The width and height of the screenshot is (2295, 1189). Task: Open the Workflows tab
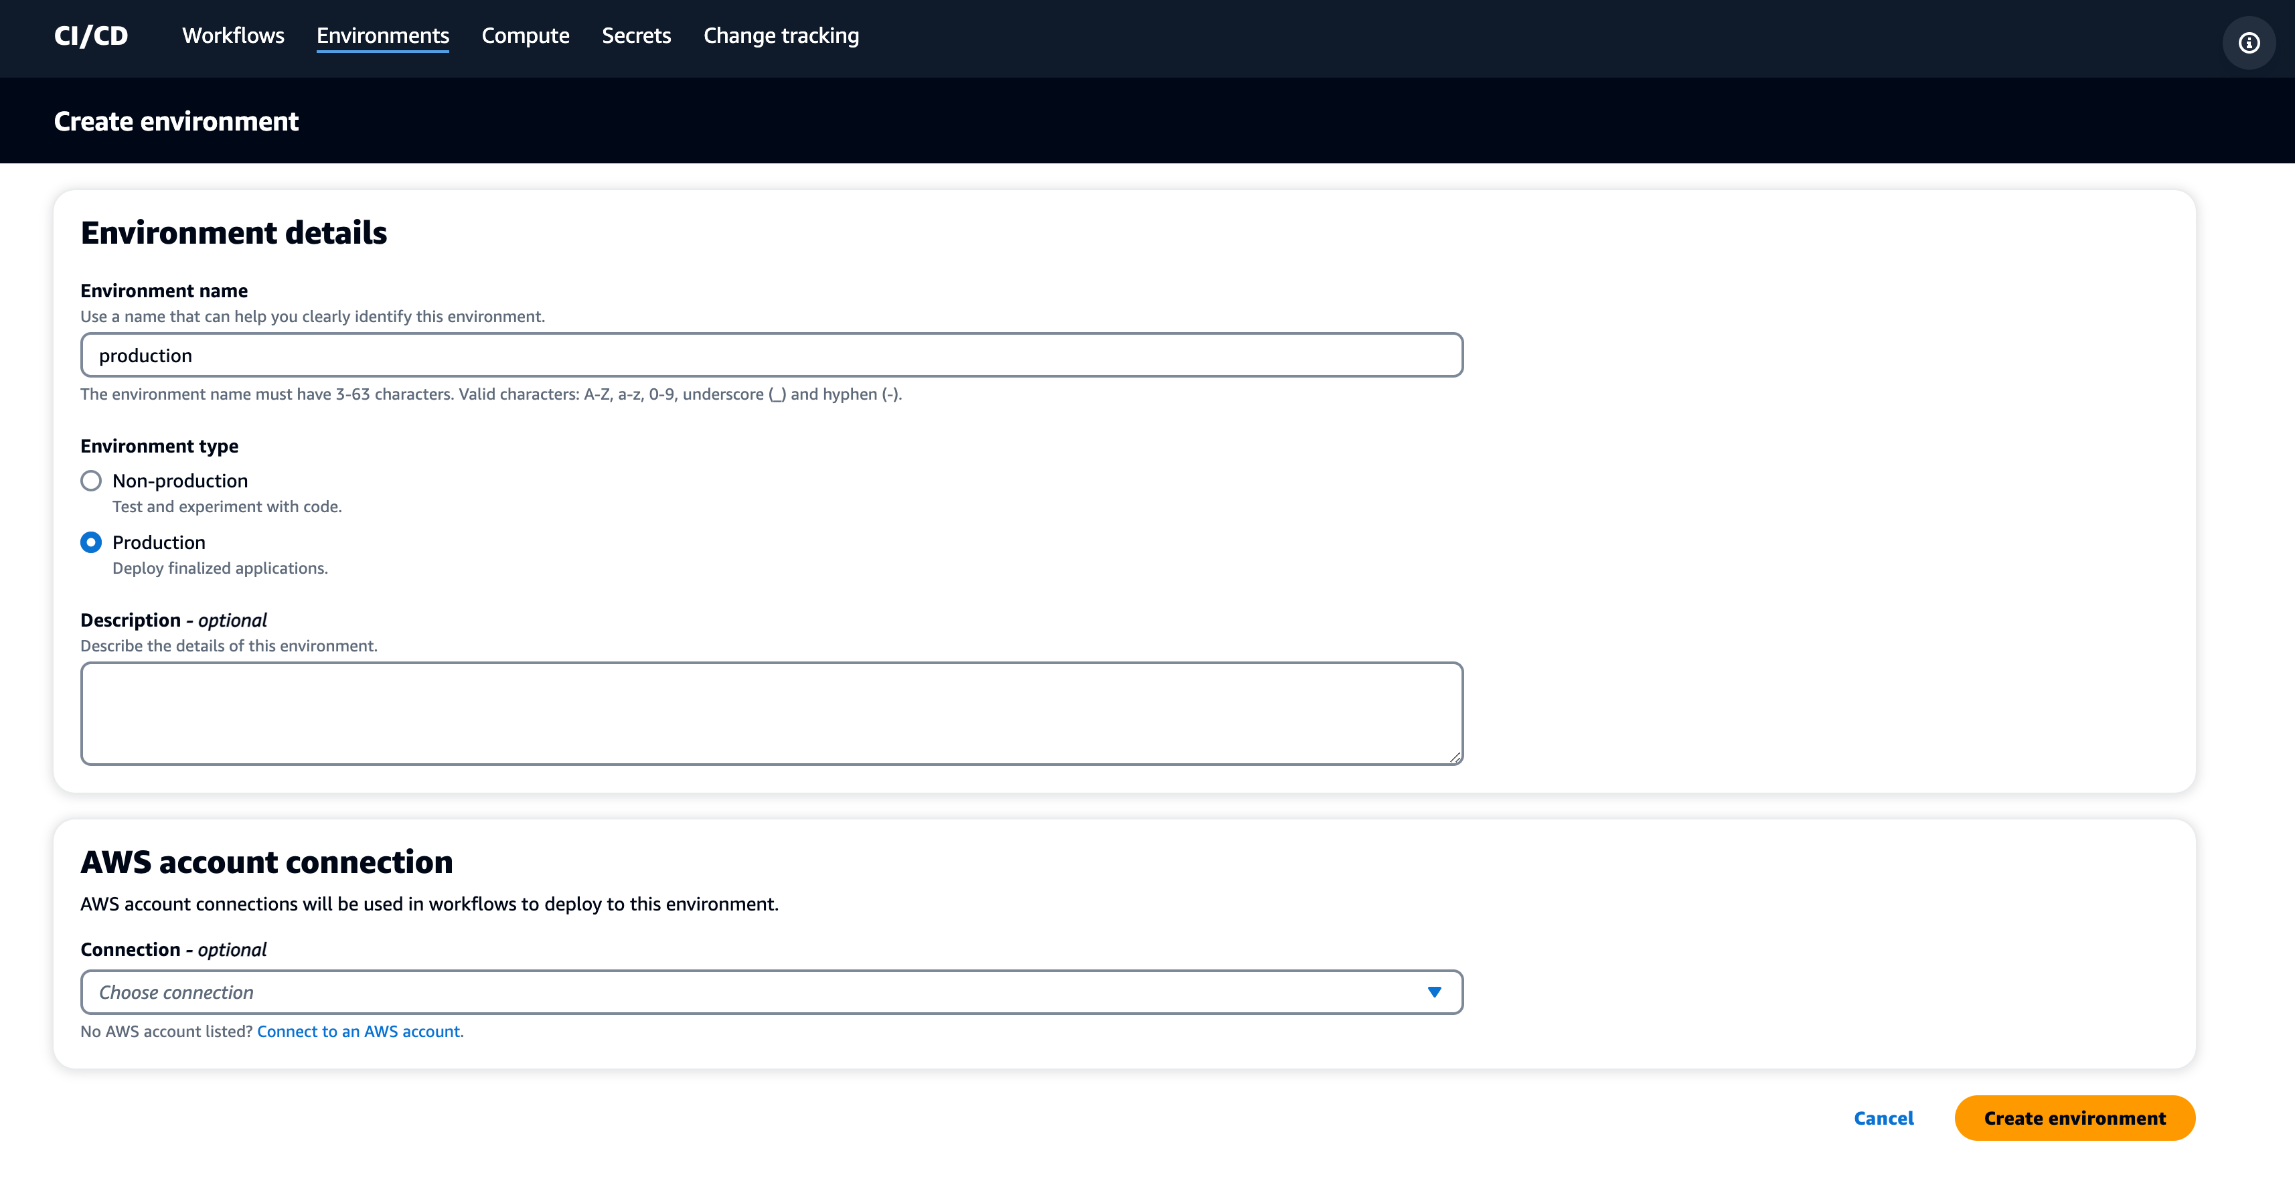point(232,35)
